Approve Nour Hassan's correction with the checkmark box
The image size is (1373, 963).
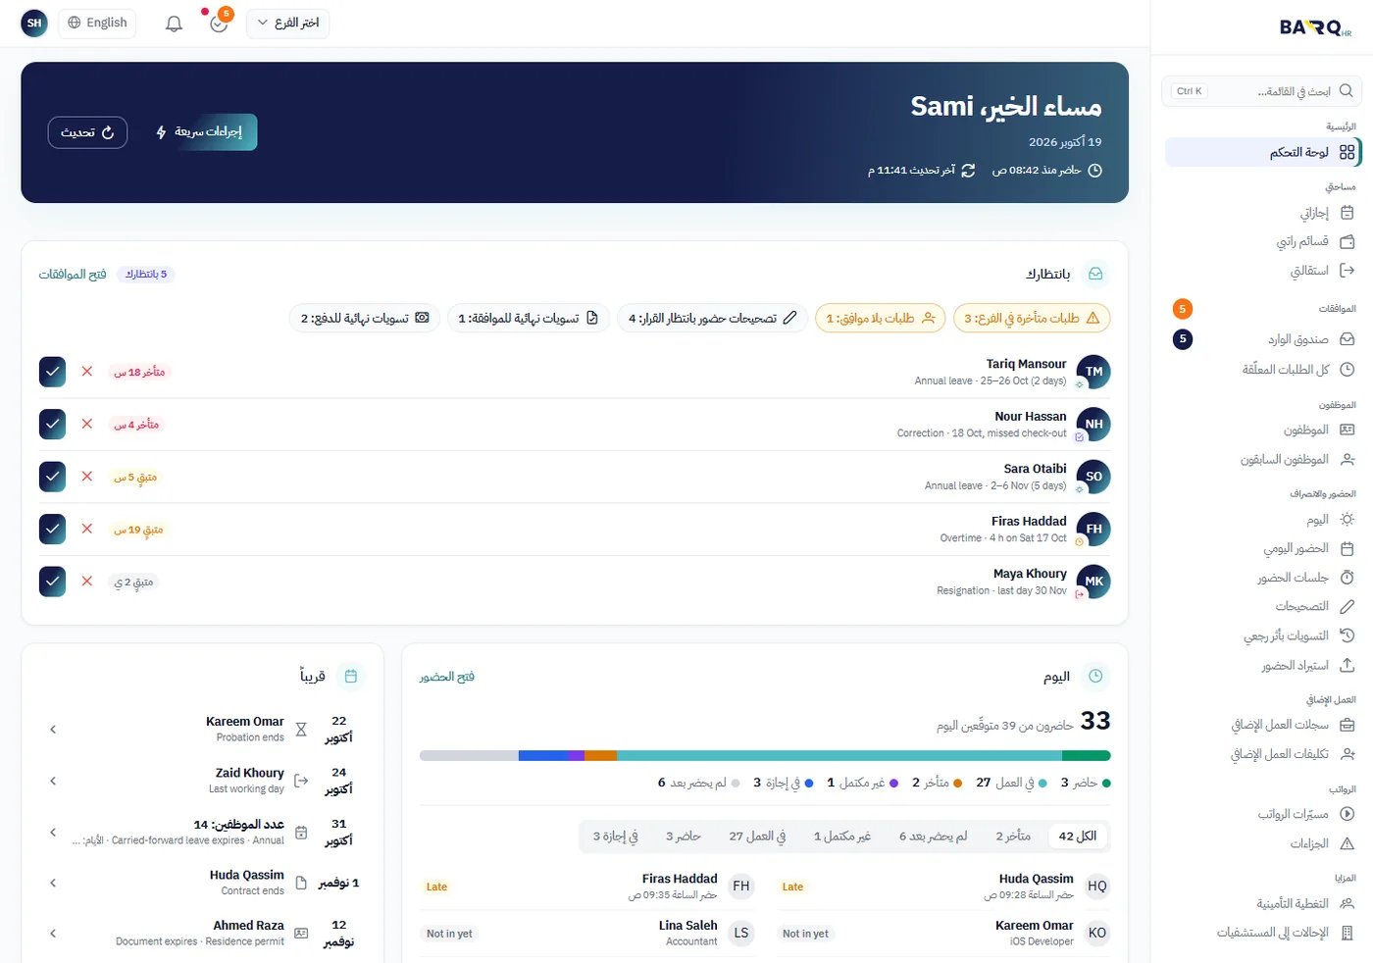pyautogui.click(x=53, y=424)
